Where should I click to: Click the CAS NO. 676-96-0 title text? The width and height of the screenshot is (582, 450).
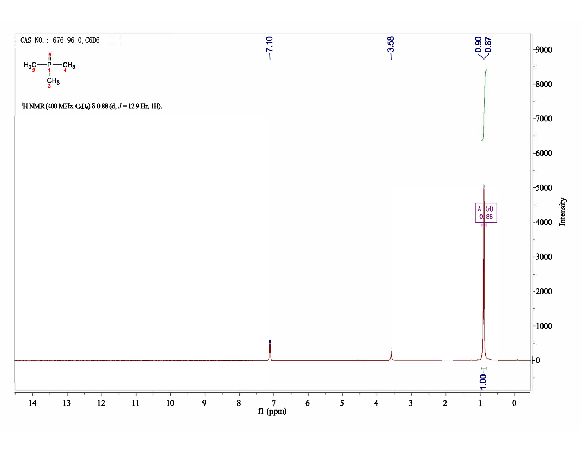(60, 40)
